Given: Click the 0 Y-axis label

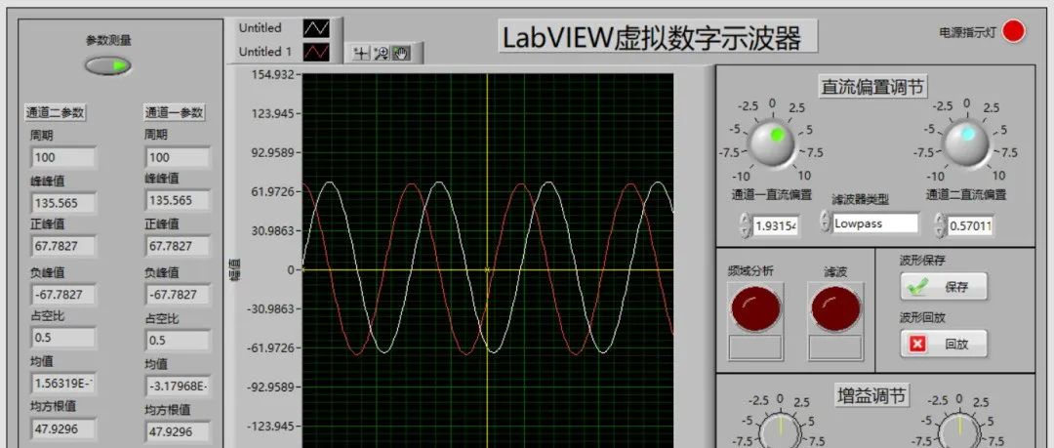Looking at the screenshot, I should pyautogui.click(x=291, y=269).
